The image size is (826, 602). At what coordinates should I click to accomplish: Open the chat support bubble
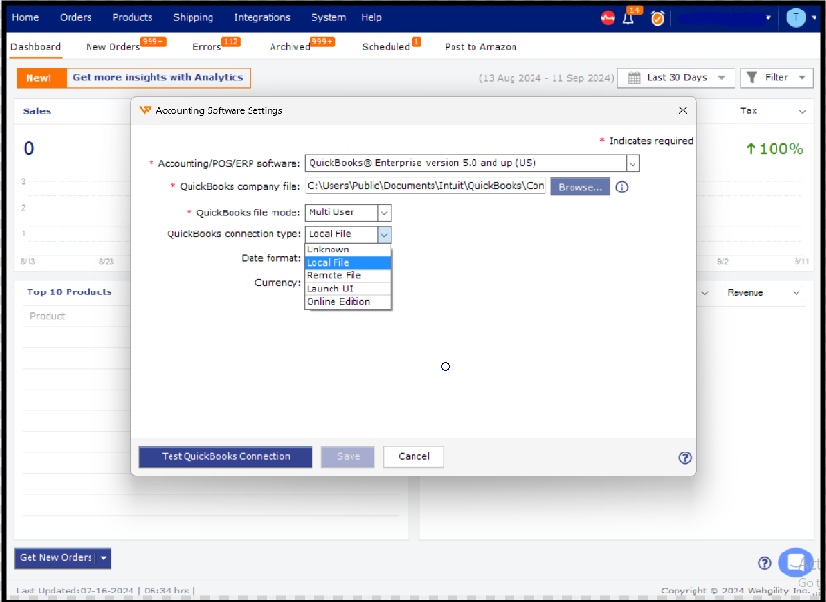tap(796, 562)
